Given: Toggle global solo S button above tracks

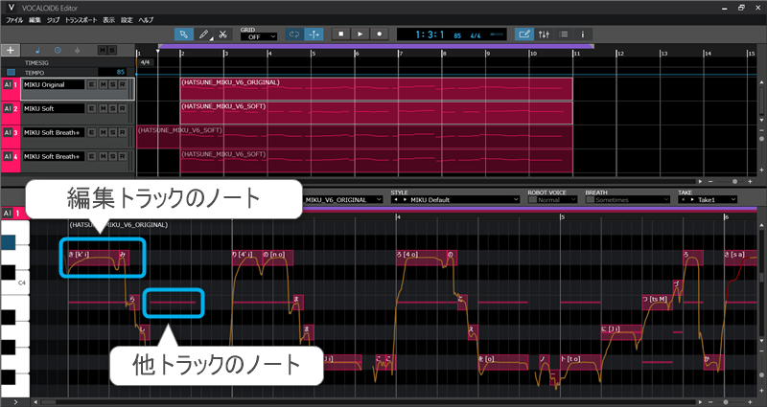Looking at the screenshot, I should tap(112, 51).
